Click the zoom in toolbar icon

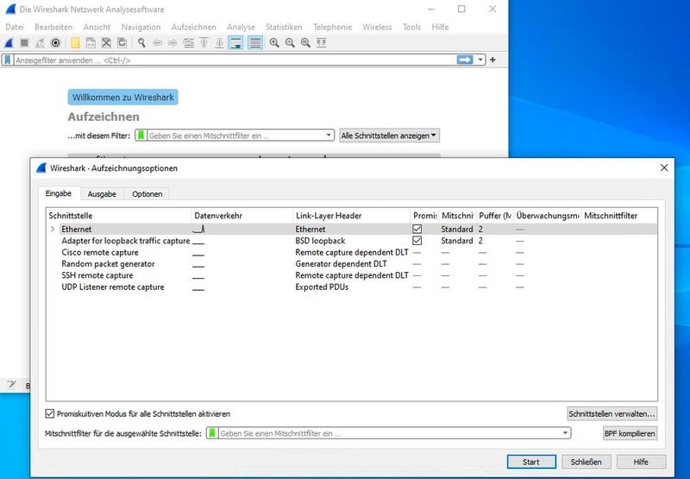click(x=274, y=42)
